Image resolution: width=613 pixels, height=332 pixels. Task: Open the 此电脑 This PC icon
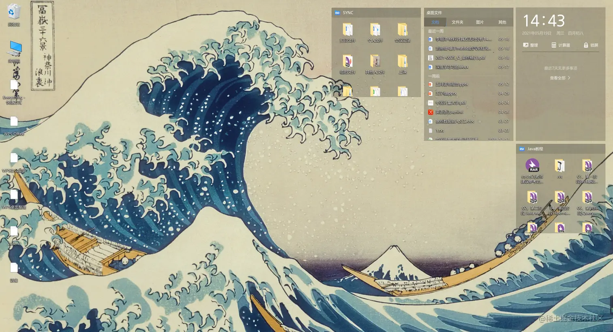14,51
